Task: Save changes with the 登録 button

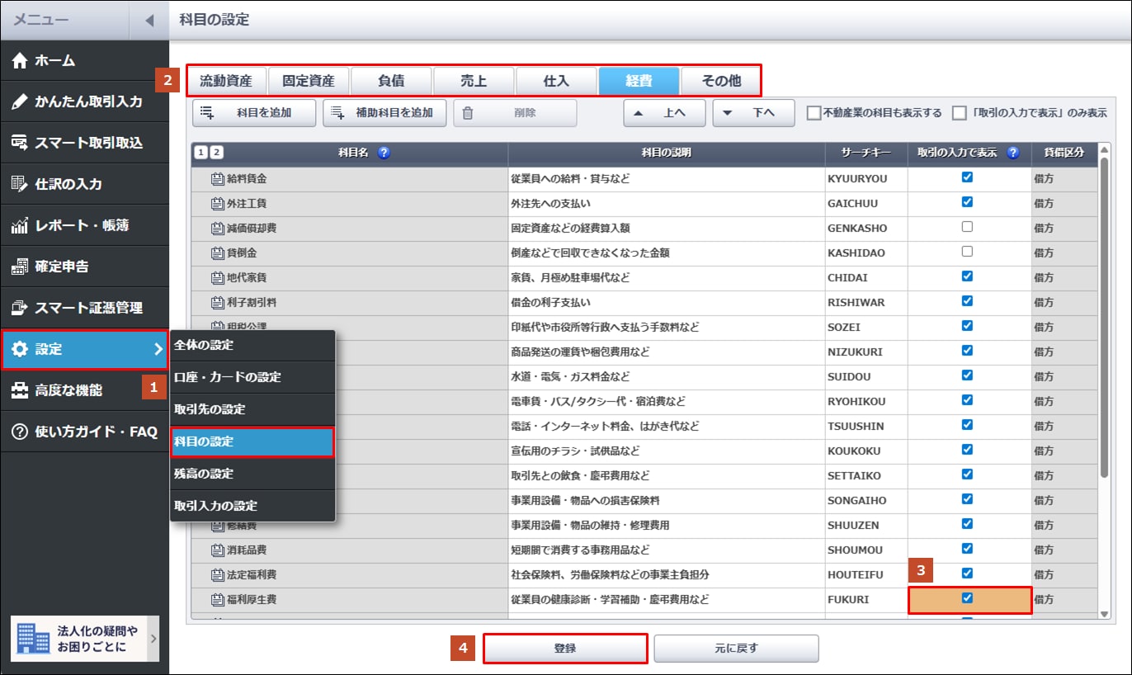Action: pyautogui.click(x=565, y=649)
